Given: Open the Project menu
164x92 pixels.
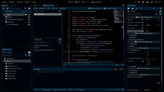Looking at the screenshot, I should pos(12,2).
